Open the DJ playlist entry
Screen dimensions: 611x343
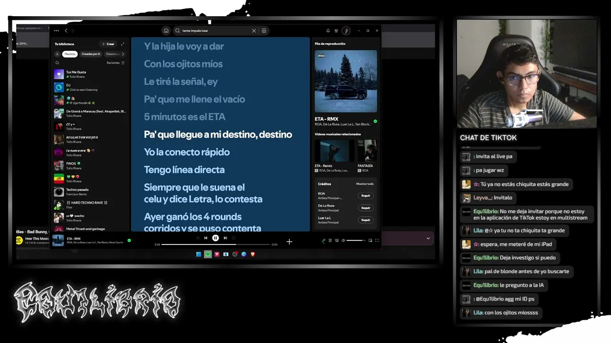click(90, 87)
